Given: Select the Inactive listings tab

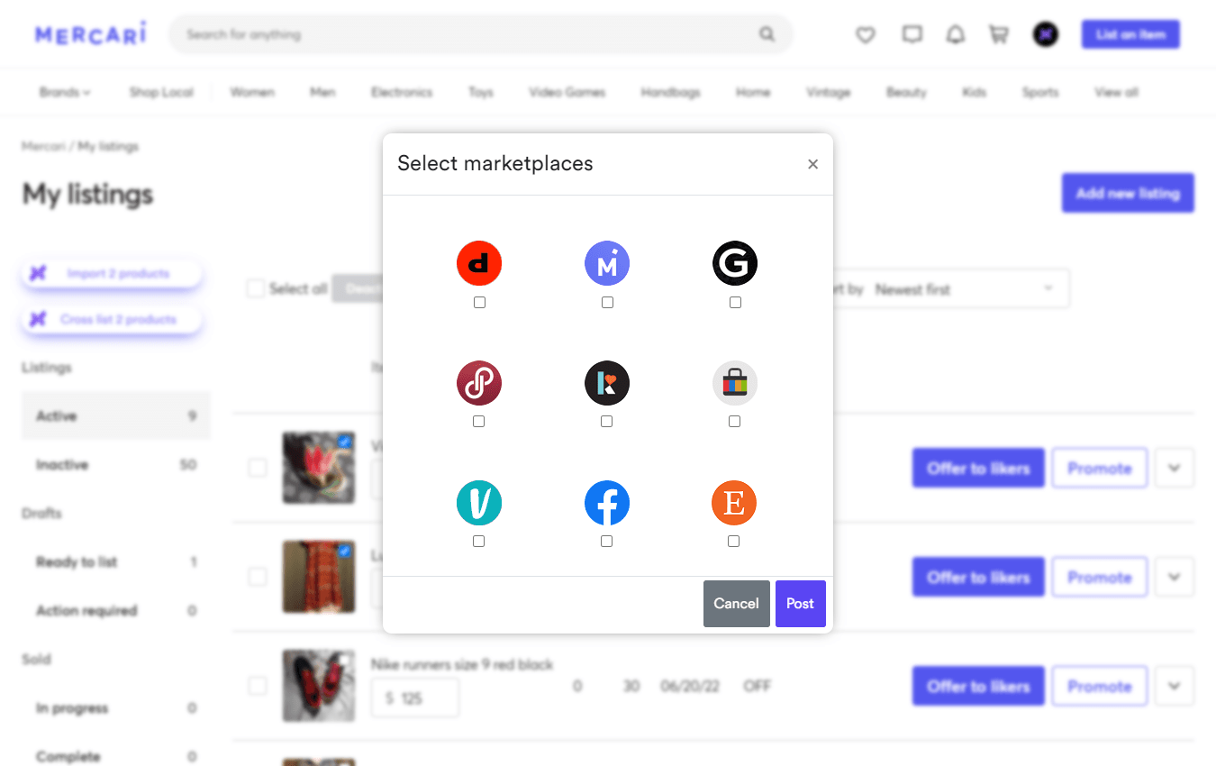Looking at the screenshot, I should point(116,465).
